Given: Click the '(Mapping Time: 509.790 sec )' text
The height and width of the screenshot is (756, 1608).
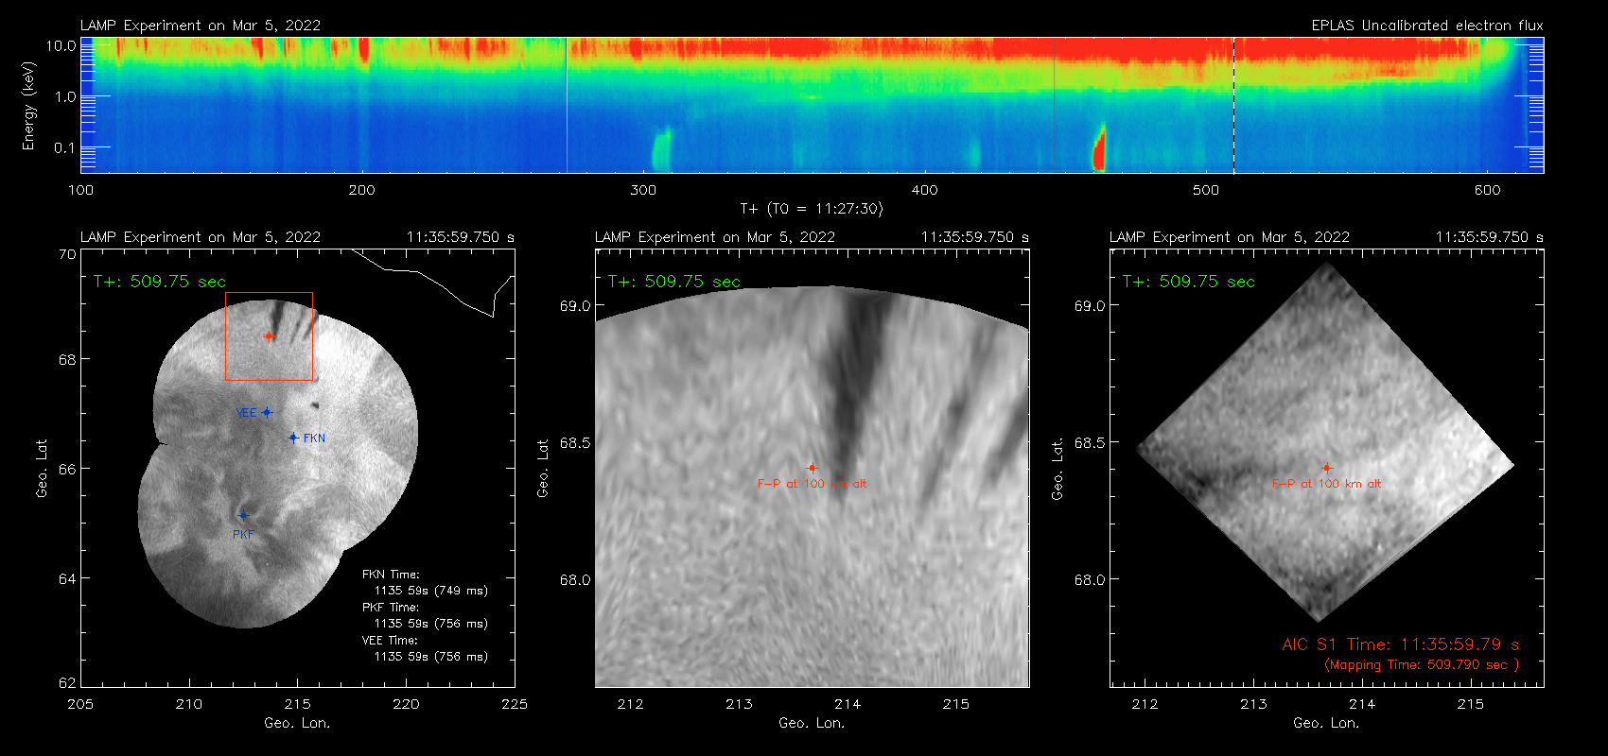Looking at the screenshot, I should 1422,665.
